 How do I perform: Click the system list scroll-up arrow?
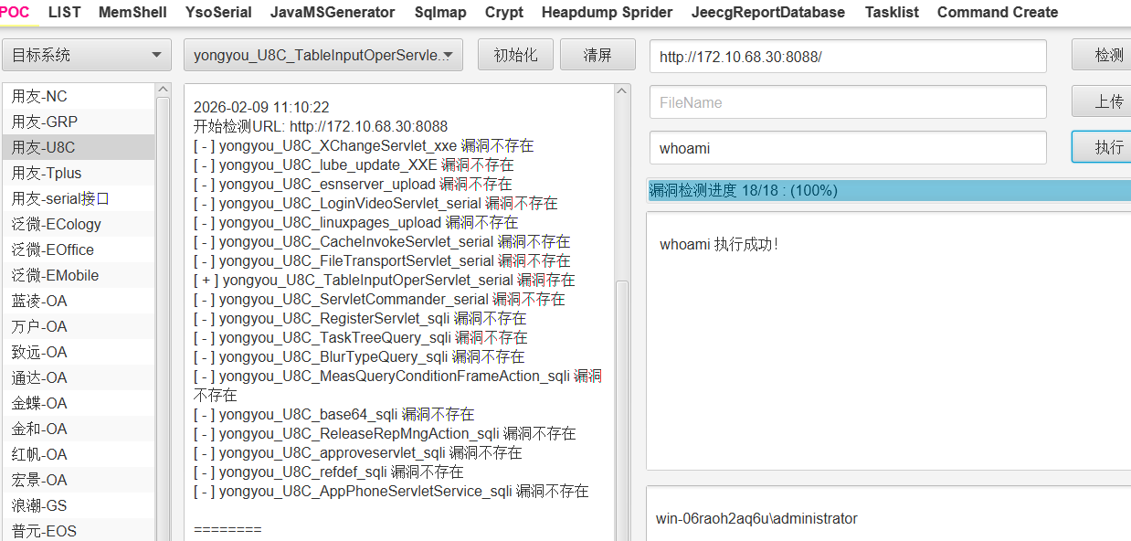[164, 90]
